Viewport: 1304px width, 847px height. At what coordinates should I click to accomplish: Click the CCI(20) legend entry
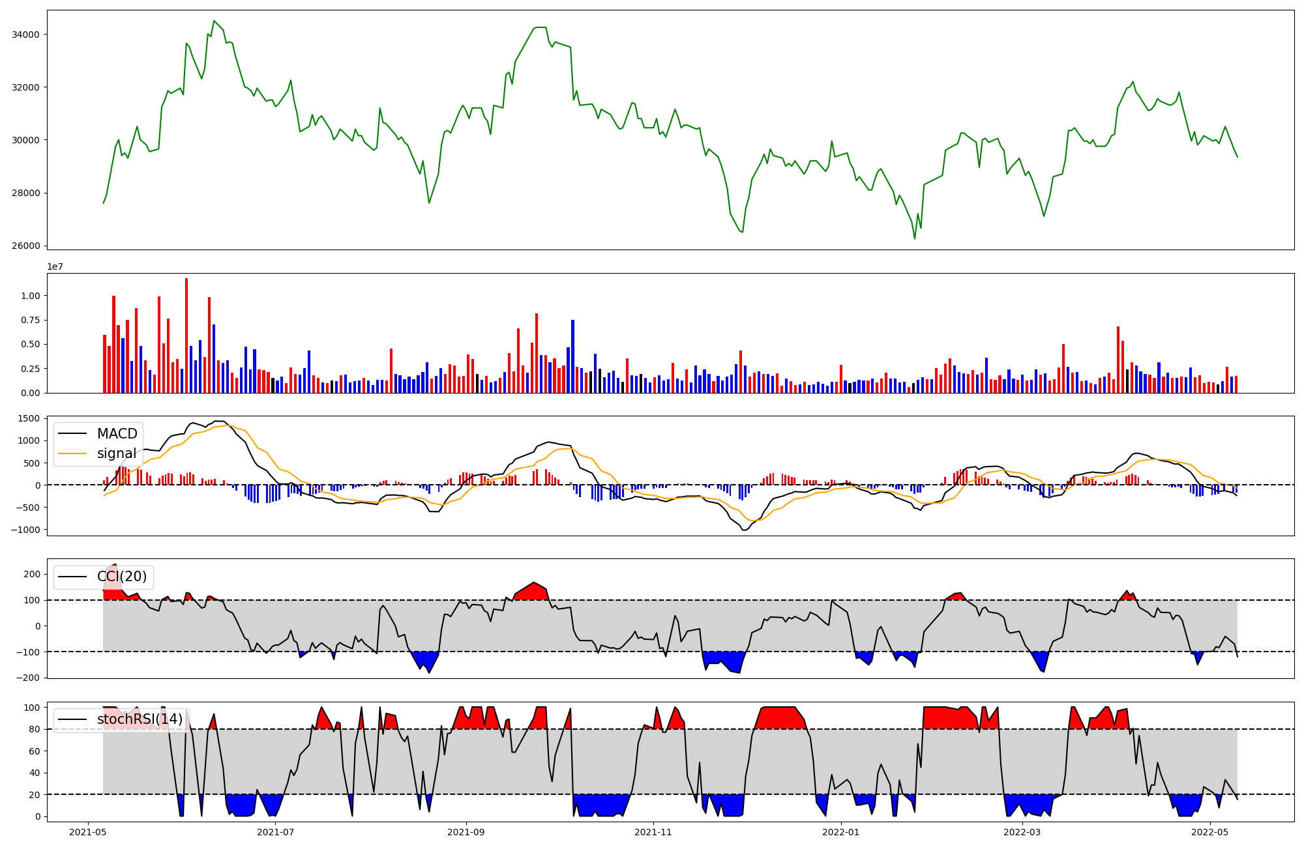[x=121, y=577]
